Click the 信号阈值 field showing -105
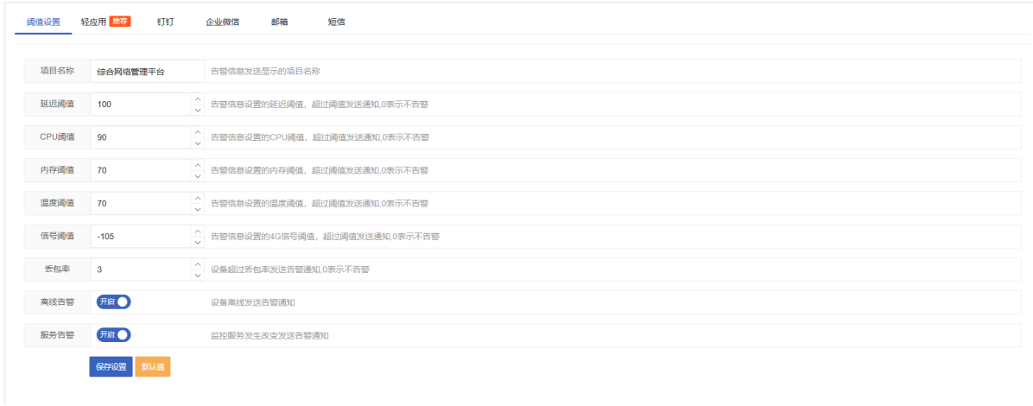Viewport: 1033px width, 406px height. click(140, 236)
